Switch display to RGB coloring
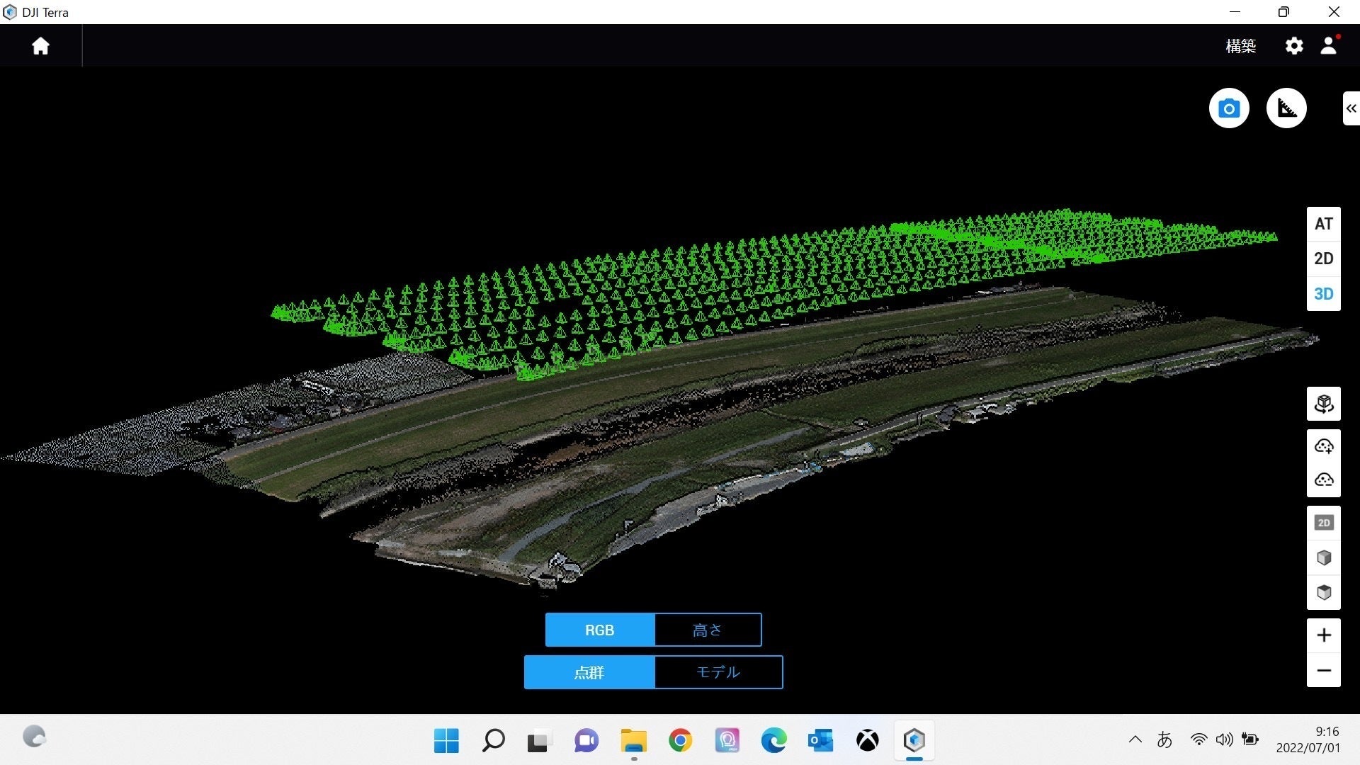Viewport: 1360px width, 765px height. pyautogui.click(x=599, y=630)
